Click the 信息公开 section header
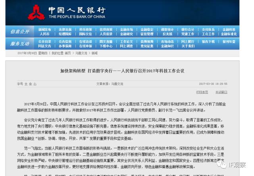 (x=20, y=32)
